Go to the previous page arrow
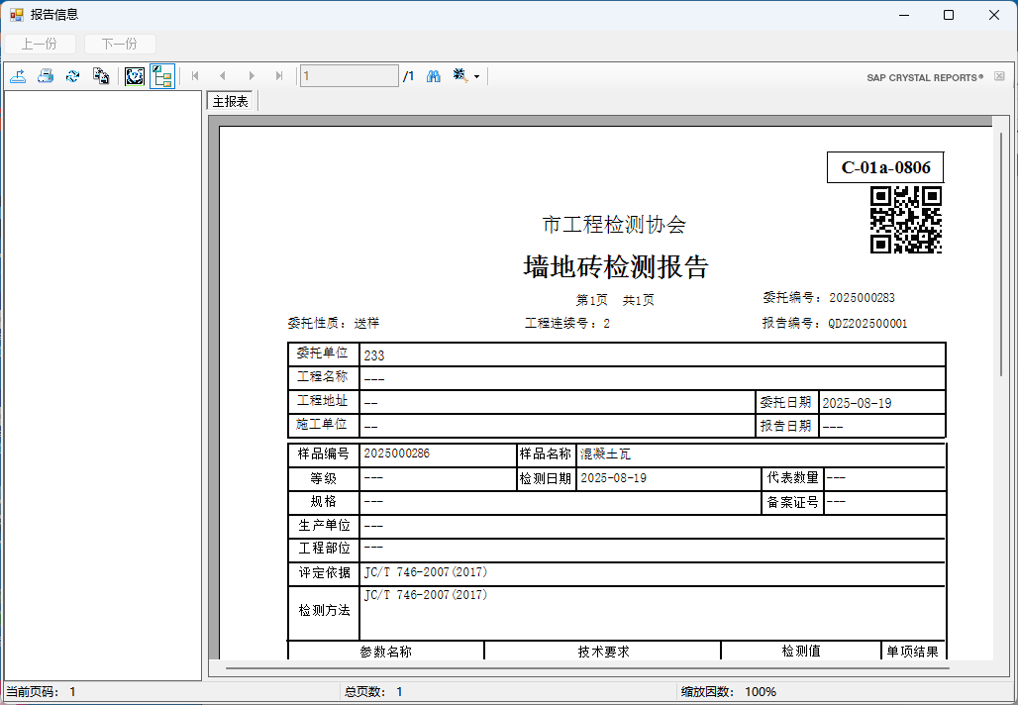Image resolution: width=1018 pixels, height=705 pixels. [223, 76]
